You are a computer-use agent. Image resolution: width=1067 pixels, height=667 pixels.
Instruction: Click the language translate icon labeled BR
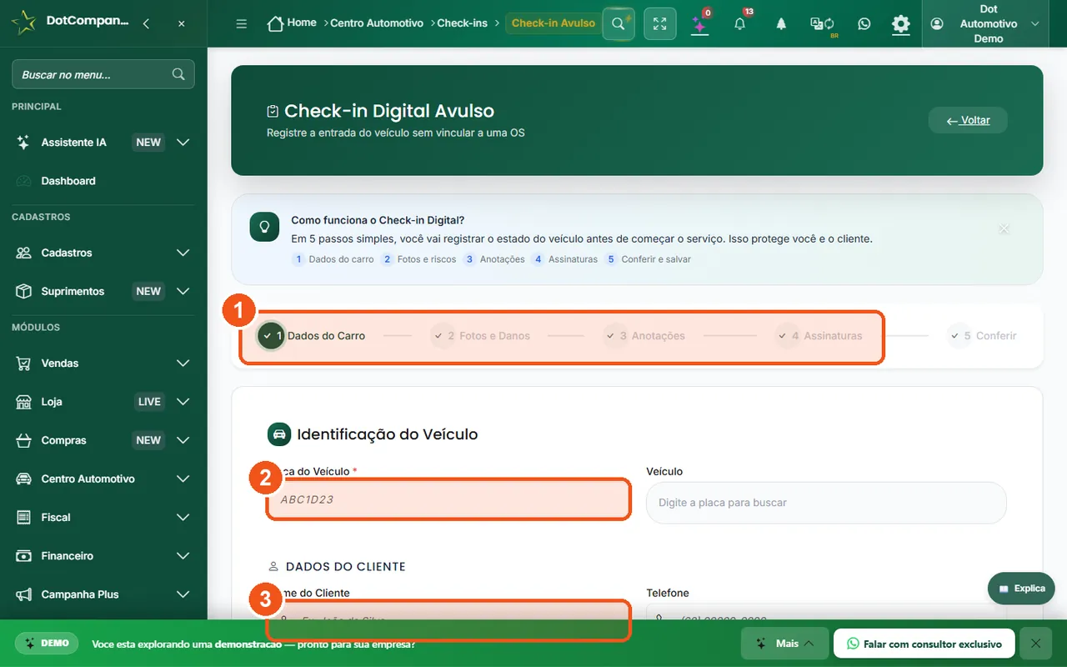[x=822, y=24]
